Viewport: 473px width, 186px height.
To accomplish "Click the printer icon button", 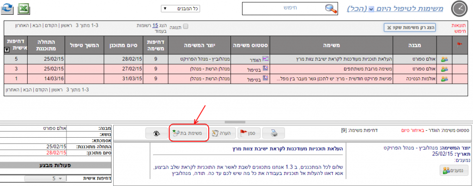I will 273,133.
